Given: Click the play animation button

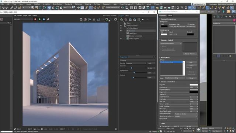Looking at the screenshot, I should click(x=187, y=128).
